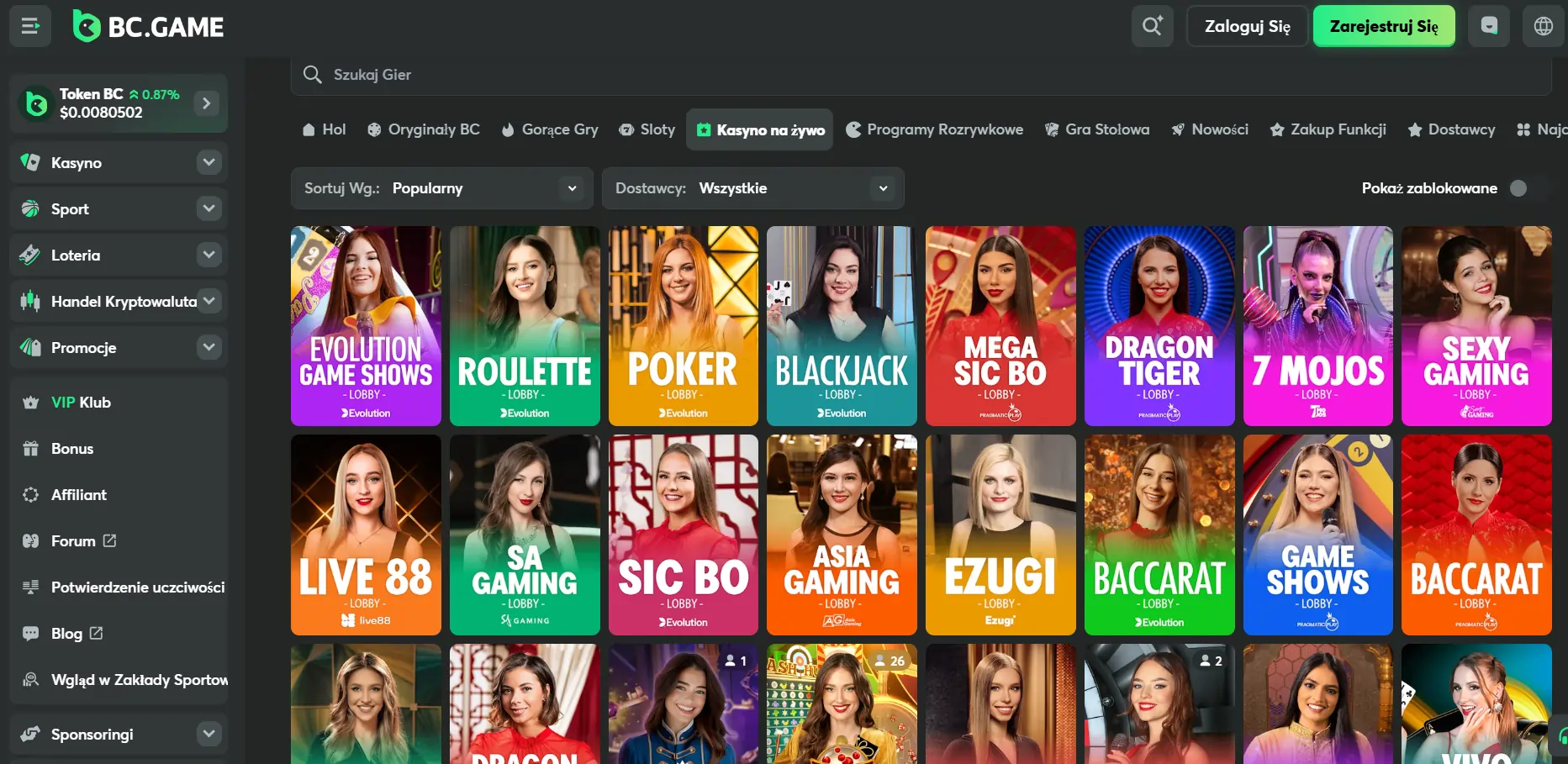
Task: Click the Sloty tab icon
Action: pos(626,129)
